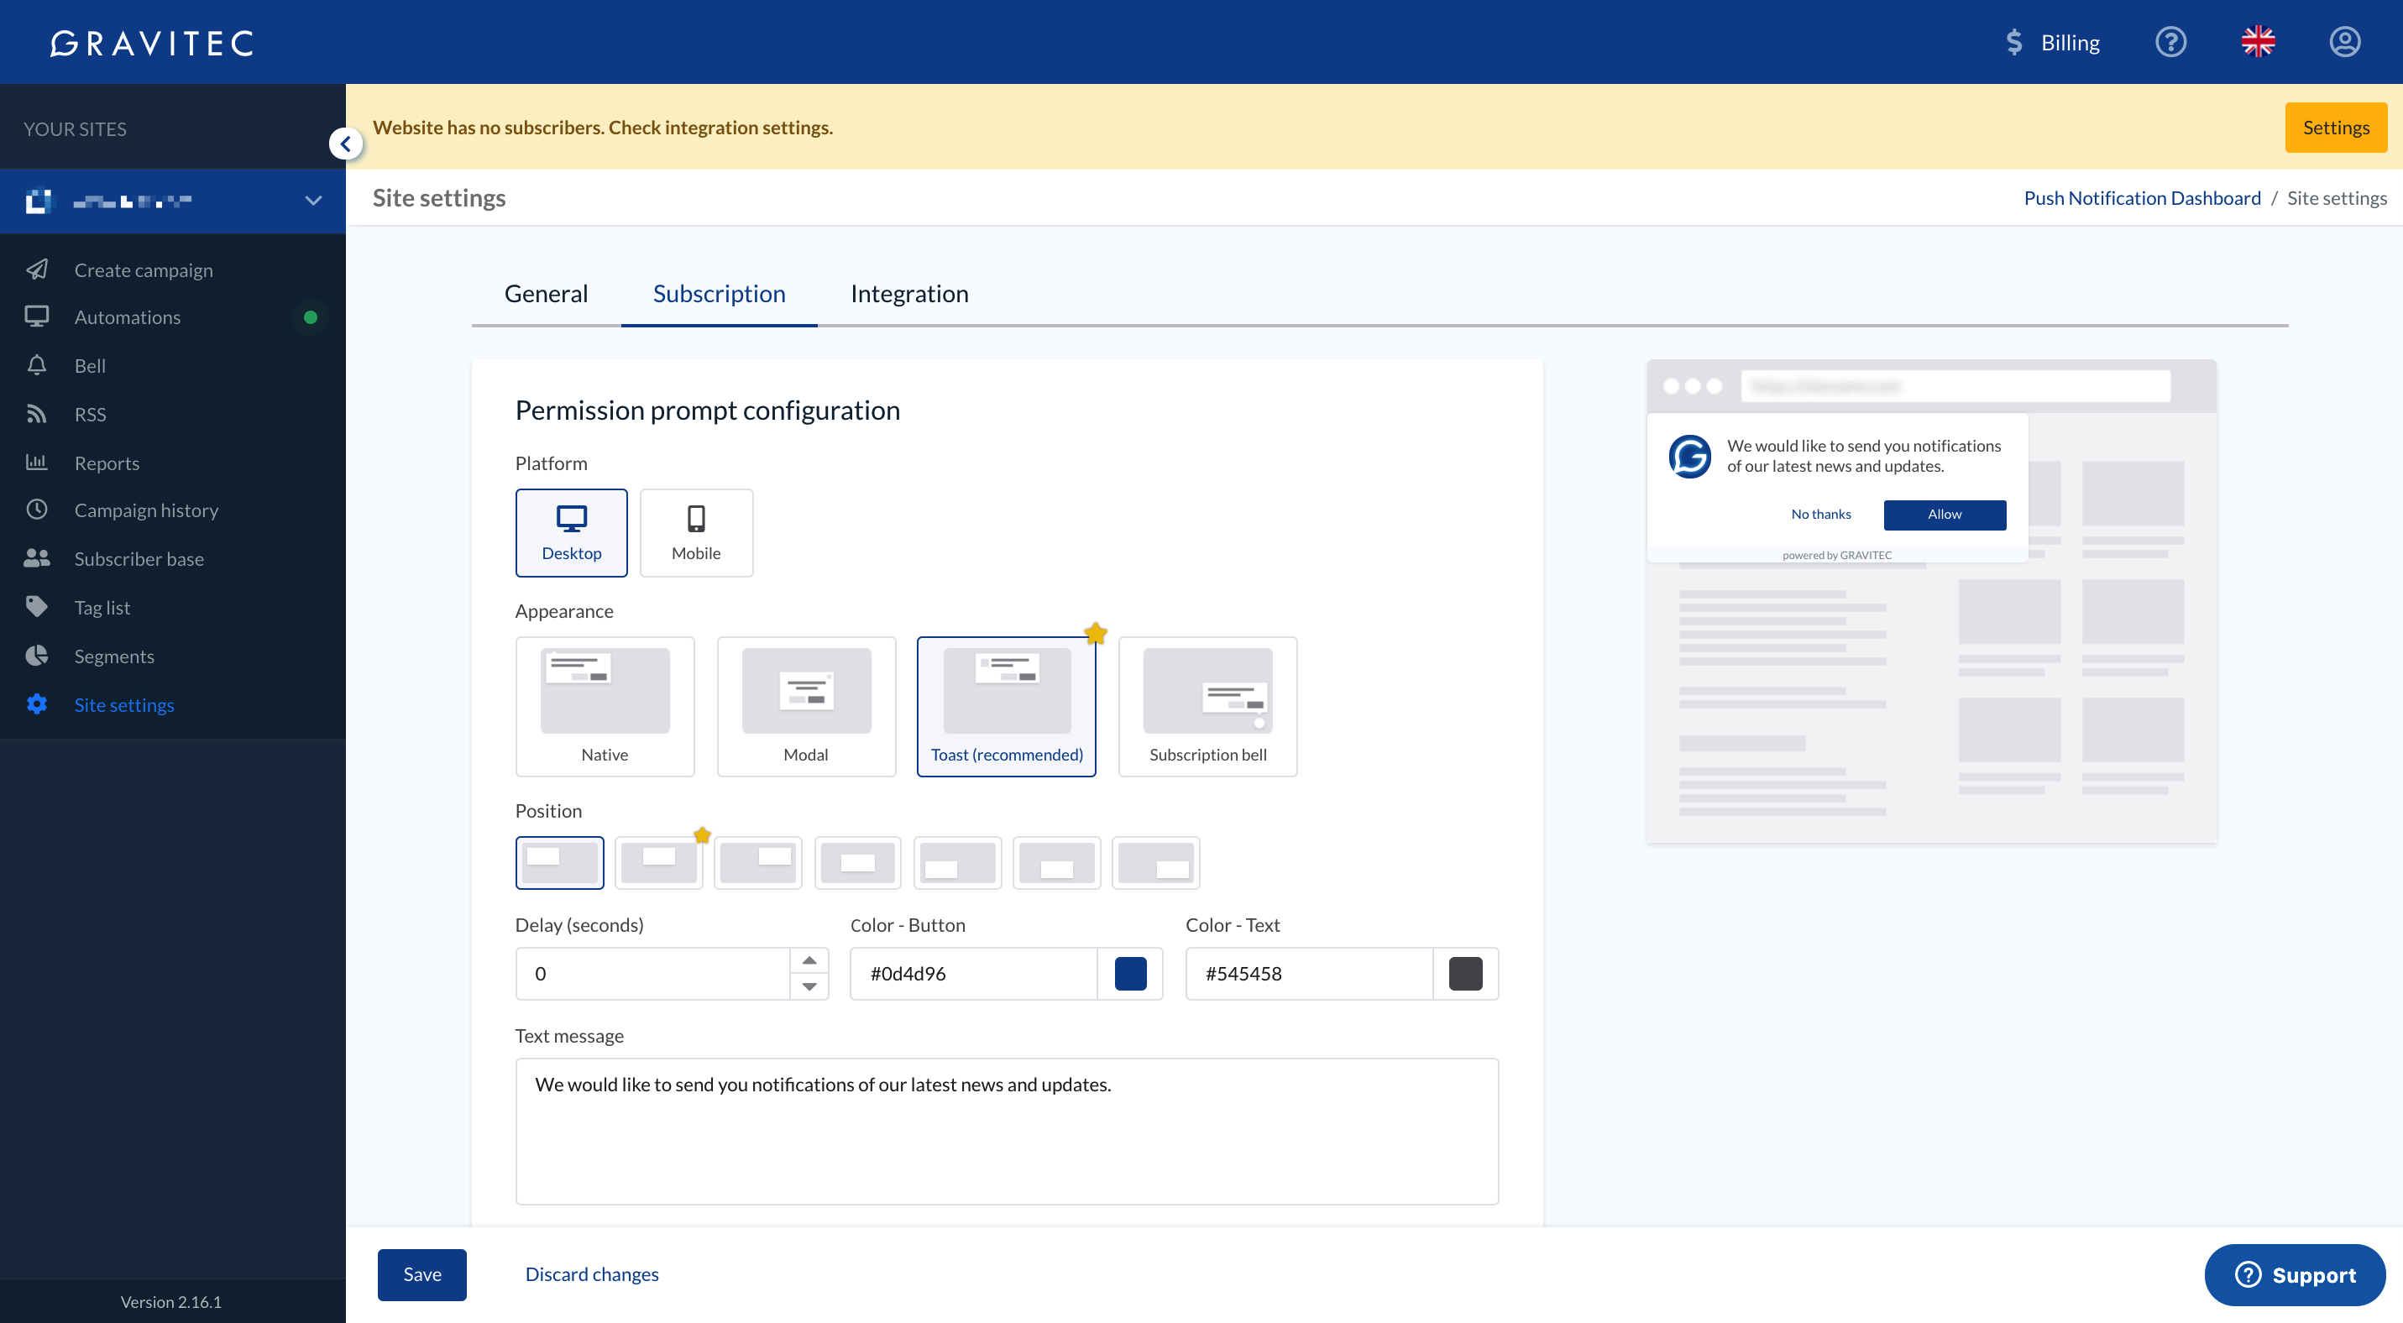Click Billing link in header
This screenshot has height=1323, width=2403.
(2070, 43)
